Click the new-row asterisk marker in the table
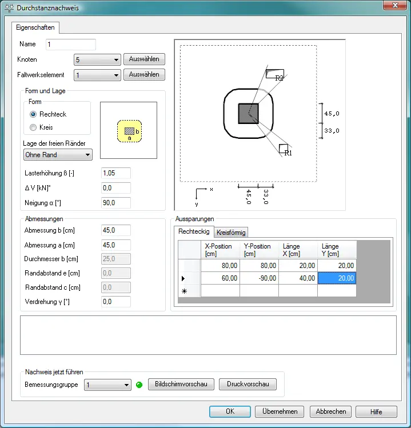The image size is (411, 428). (x=184, y=291)
